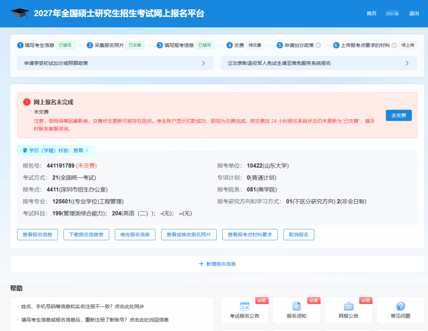Click the chevron after 学历(学籍)校验 查看
The height and width of the screenshot is (331, 428).
coord(87,150)
